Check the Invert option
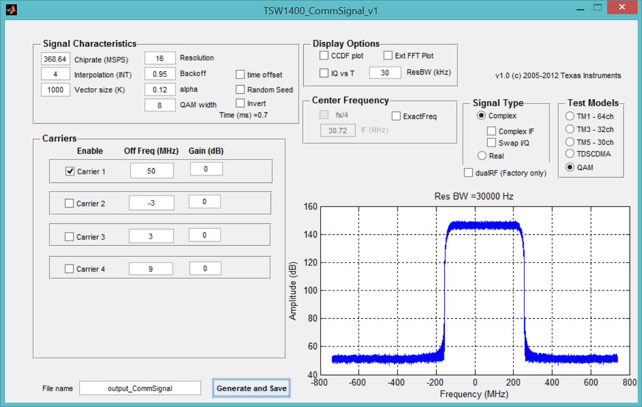This screenshot has height=407, width=642. pos(240,104)
